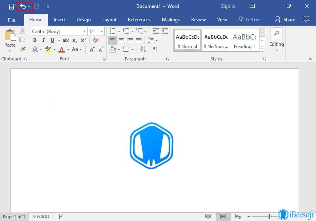Click Text Effects and Typography icon

tap(35, 49)
